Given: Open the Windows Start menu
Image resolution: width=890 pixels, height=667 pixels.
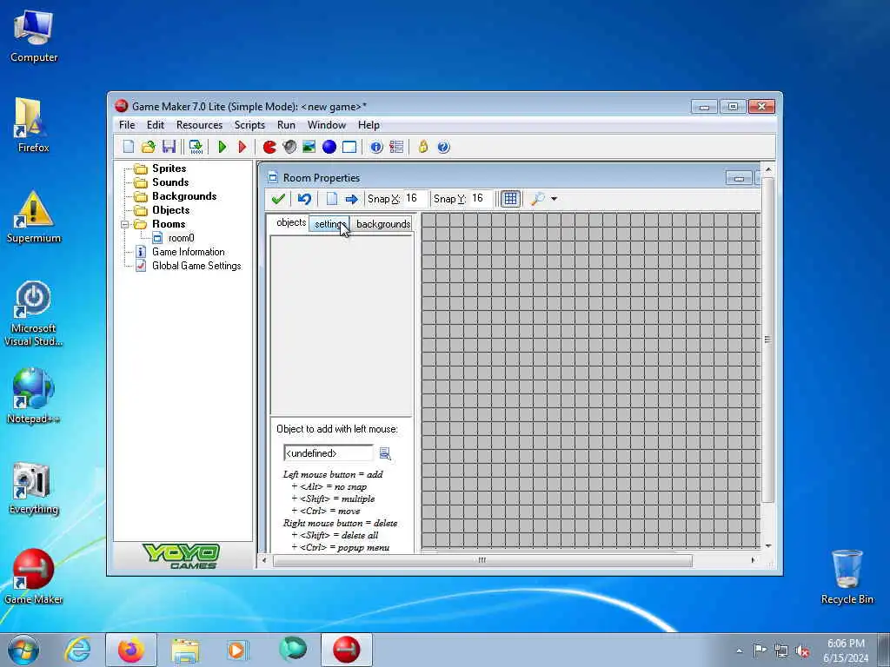Looking at the screenshot, I should (23, 650).
